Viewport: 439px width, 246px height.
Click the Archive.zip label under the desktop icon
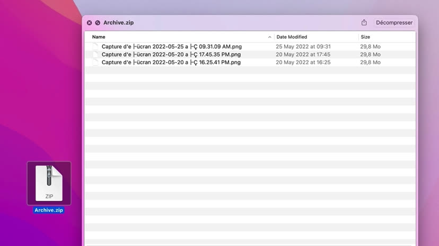pyautogui.click(x=49, y=210)
